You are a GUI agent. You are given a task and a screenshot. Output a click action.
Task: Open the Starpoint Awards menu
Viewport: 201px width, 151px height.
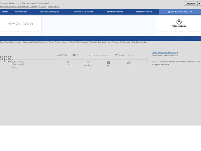[x=144, y=12]
